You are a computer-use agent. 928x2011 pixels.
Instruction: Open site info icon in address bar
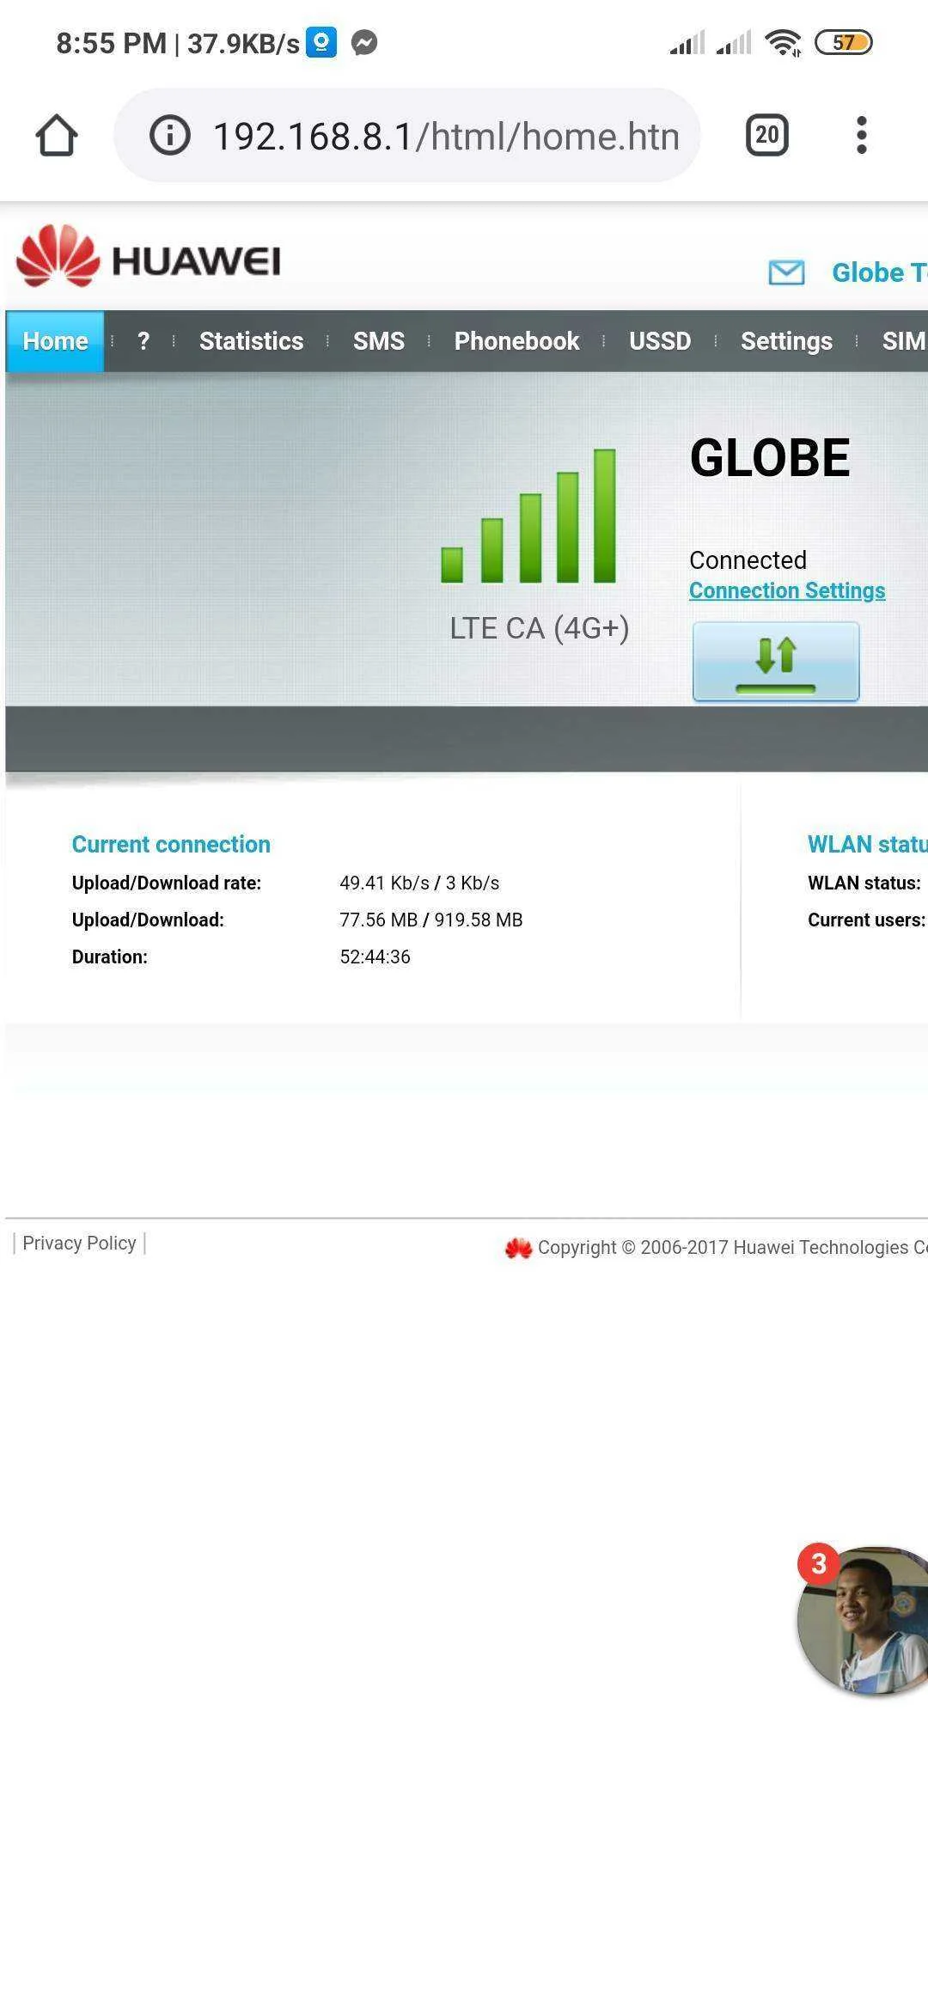pos(169,136)
